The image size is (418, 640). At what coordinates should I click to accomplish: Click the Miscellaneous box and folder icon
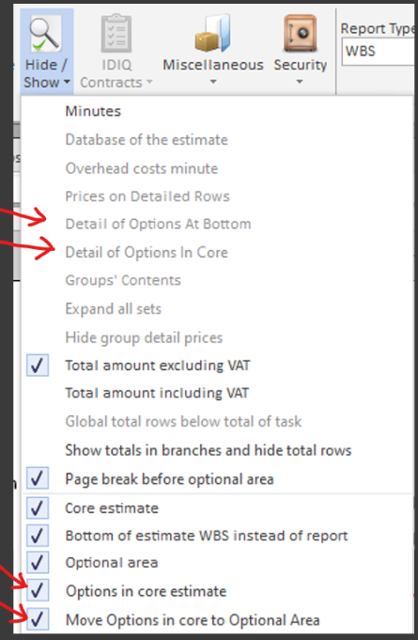pos(213,34)
